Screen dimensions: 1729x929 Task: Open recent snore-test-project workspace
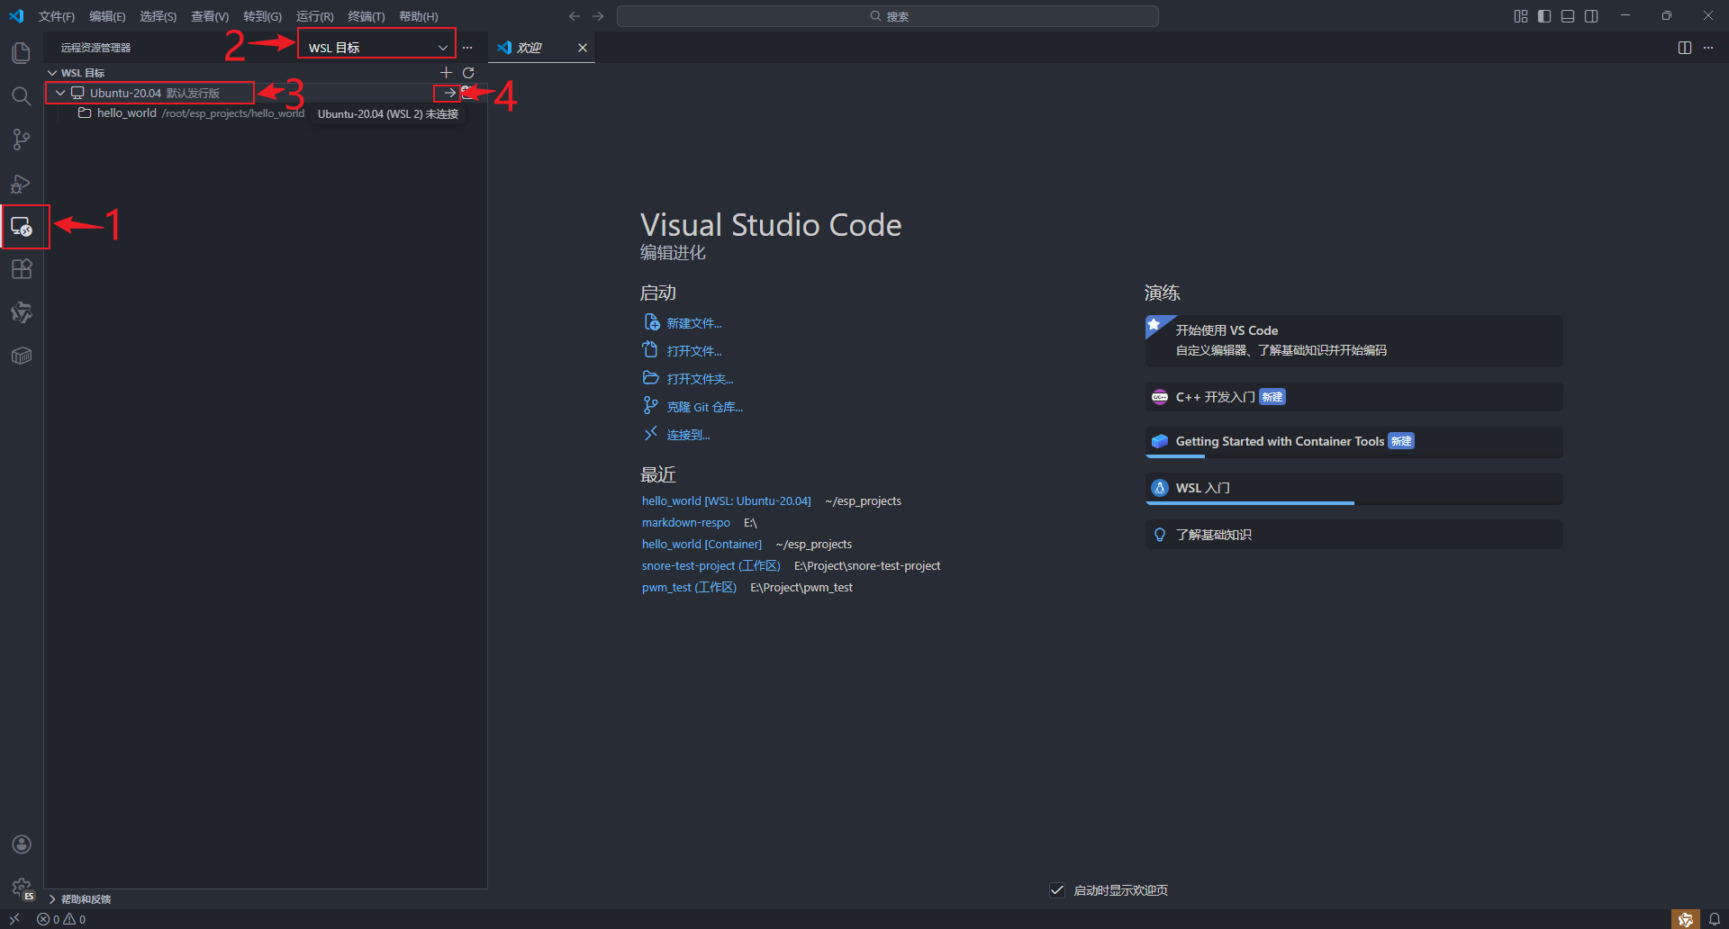pyautogui.click(x=711, y=566)
